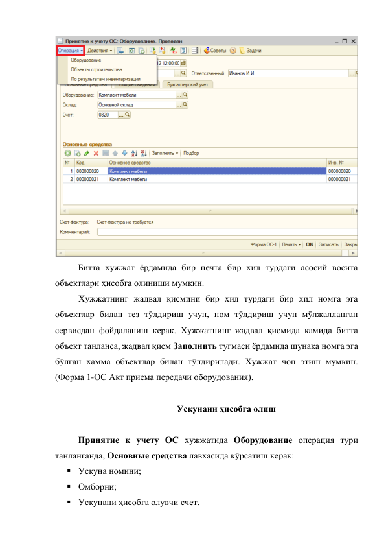Screen dimensions: 386x546
Task: Click the table's horizontal scrollbar
Action: (210, 211)
